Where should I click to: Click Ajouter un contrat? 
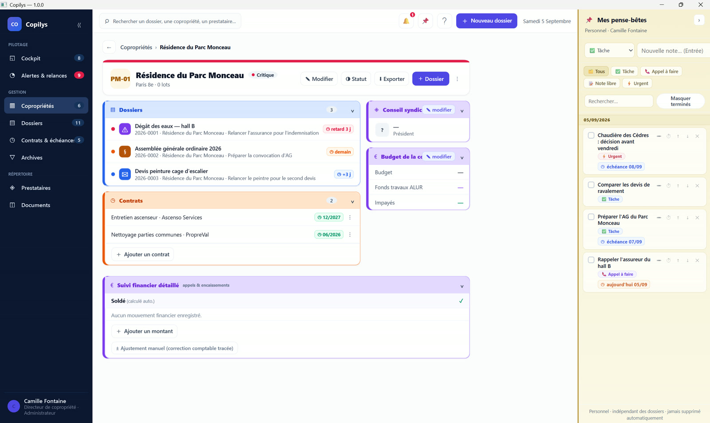click(142, 255)
